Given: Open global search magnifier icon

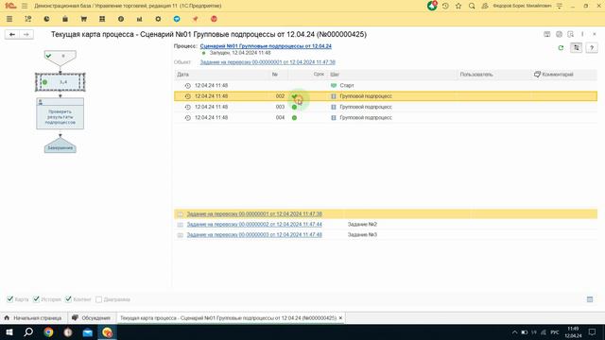Looking at the screenshot, I should (472, 6).
